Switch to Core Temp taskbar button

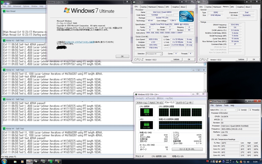(29, 162)
